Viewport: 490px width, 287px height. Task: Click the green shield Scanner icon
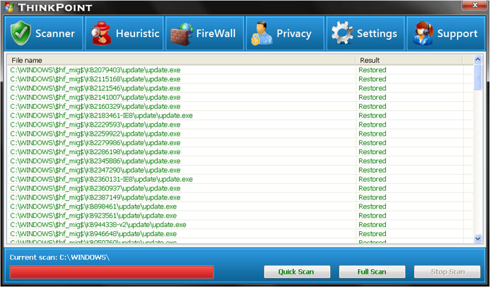pos(21,33)
